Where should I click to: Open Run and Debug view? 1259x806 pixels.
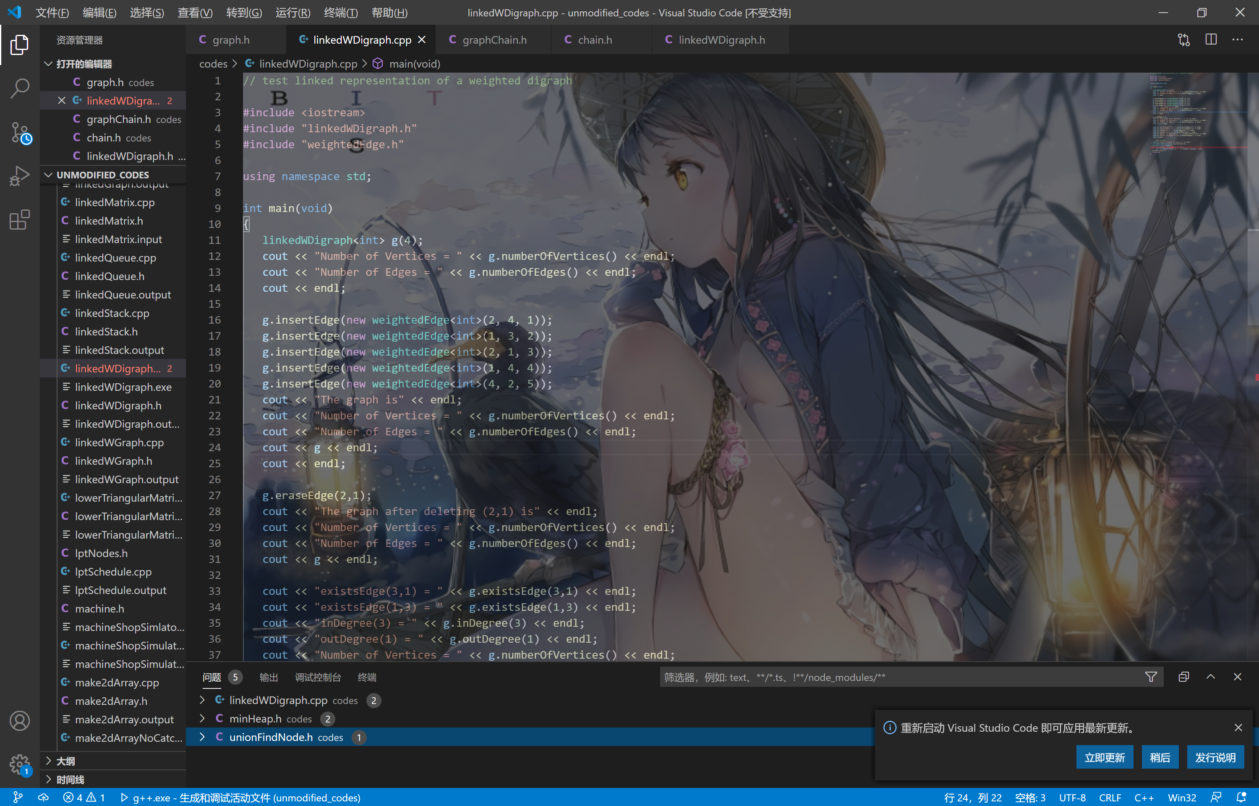tap(19, 176)
